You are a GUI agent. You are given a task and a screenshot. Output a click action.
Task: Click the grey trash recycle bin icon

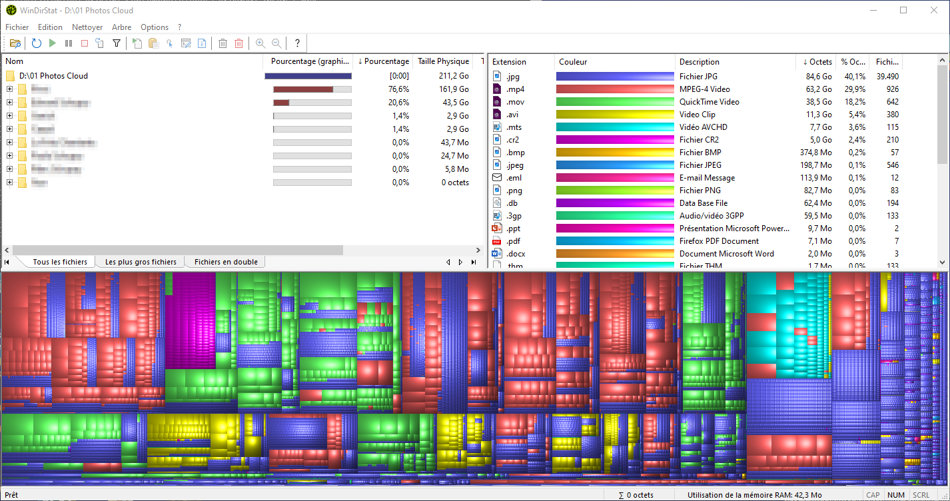[x=223, y=43]
